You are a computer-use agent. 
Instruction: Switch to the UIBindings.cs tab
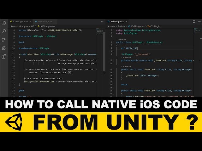[45, 22]
